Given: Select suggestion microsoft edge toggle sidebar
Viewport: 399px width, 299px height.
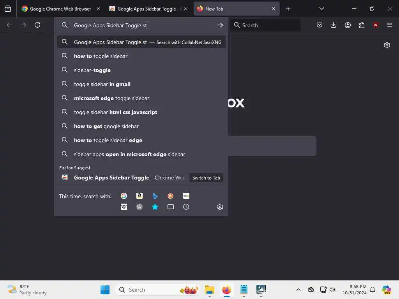Looking at the screenshot, I should [141, 98].
